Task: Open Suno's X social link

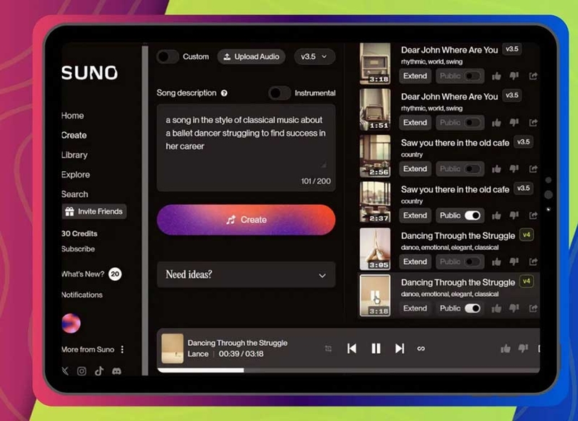Action: click(x=66, y=371)
